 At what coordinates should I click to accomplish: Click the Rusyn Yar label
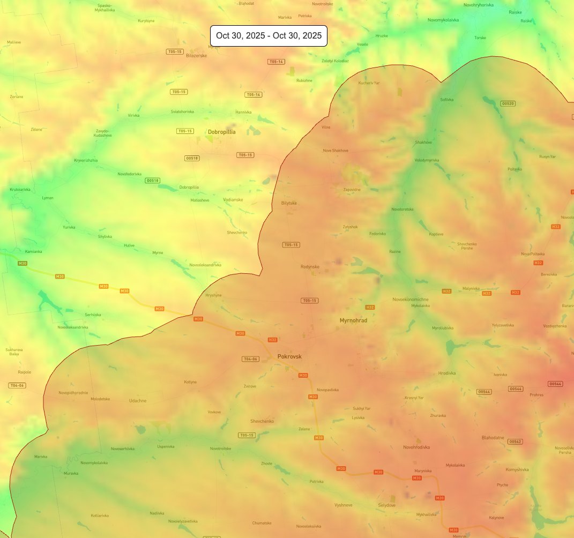[547, 156]
